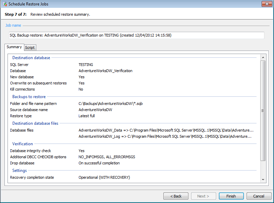Click the scrollbar down arrow
This screenshot has height=203, width=274.
(x=263, y=180)
